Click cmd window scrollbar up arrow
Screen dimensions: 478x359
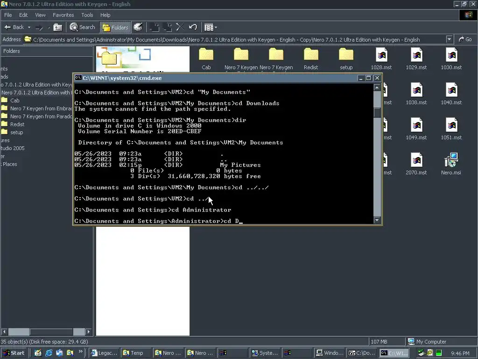377,87
